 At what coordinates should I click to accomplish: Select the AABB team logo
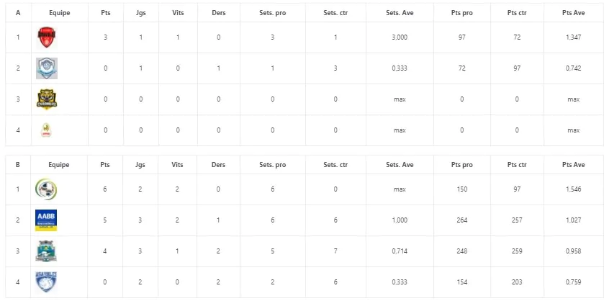tap(46, 220)
